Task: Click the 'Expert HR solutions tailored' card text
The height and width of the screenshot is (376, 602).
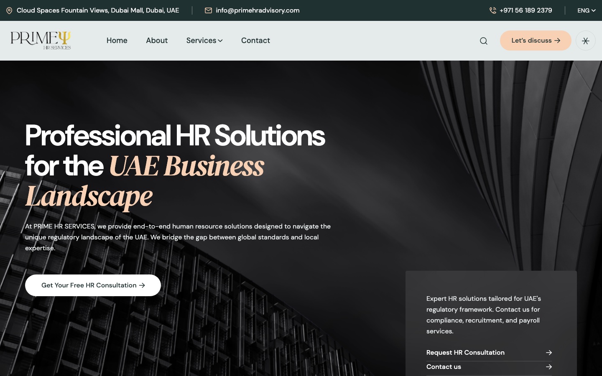Action: coord(484,315)
